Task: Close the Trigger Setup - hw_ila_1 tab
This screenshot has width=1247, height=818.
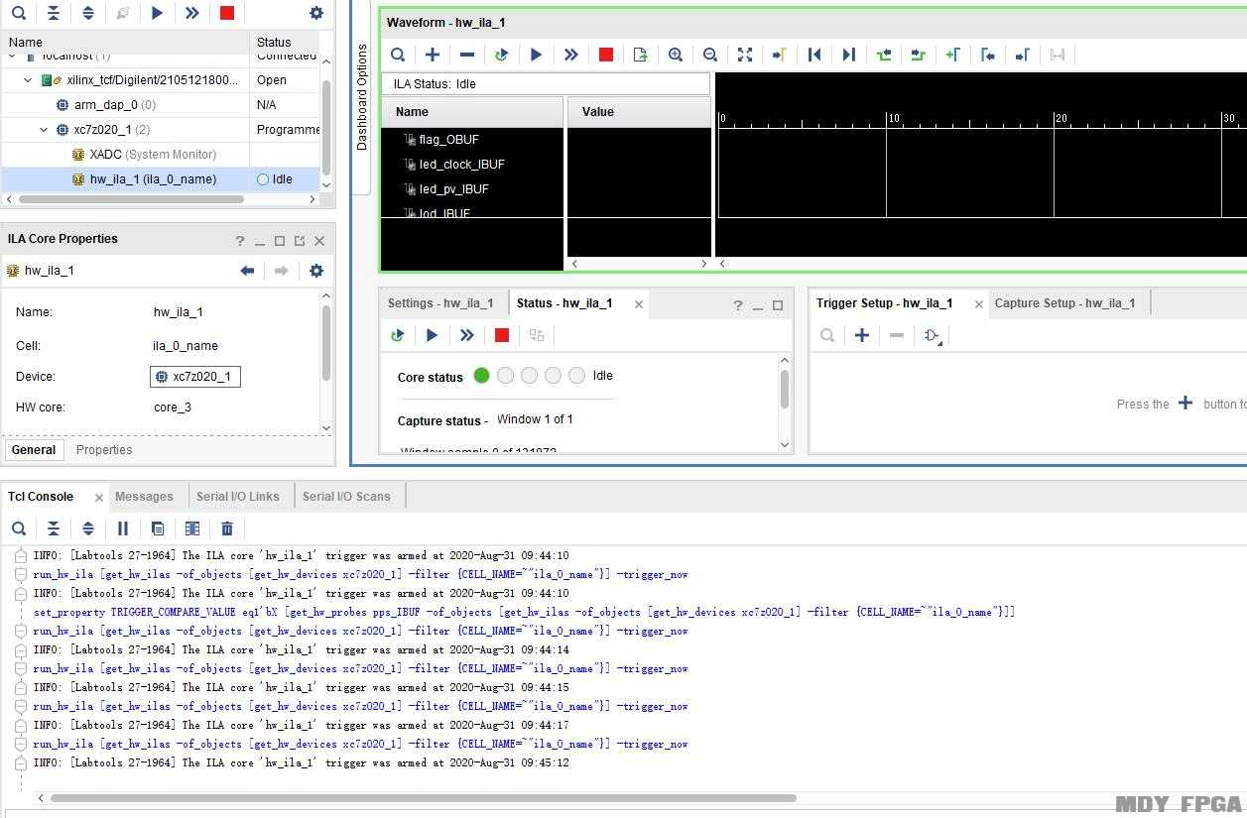Action: [x=978, y=304]
